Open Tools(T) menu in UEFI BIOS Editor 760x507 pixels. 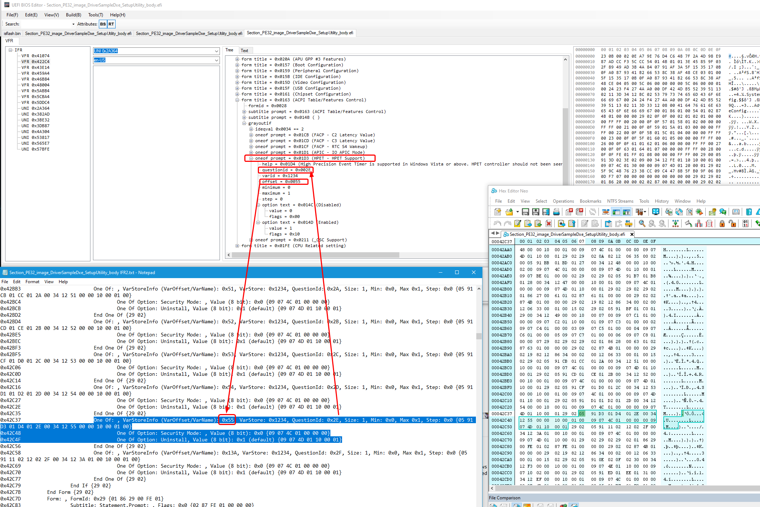[96, 15]
